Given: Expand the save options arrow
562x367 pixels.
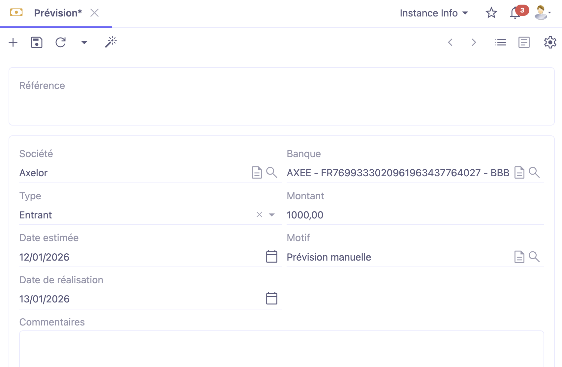Looking at the screenshot, I should [x=84, y=42].
